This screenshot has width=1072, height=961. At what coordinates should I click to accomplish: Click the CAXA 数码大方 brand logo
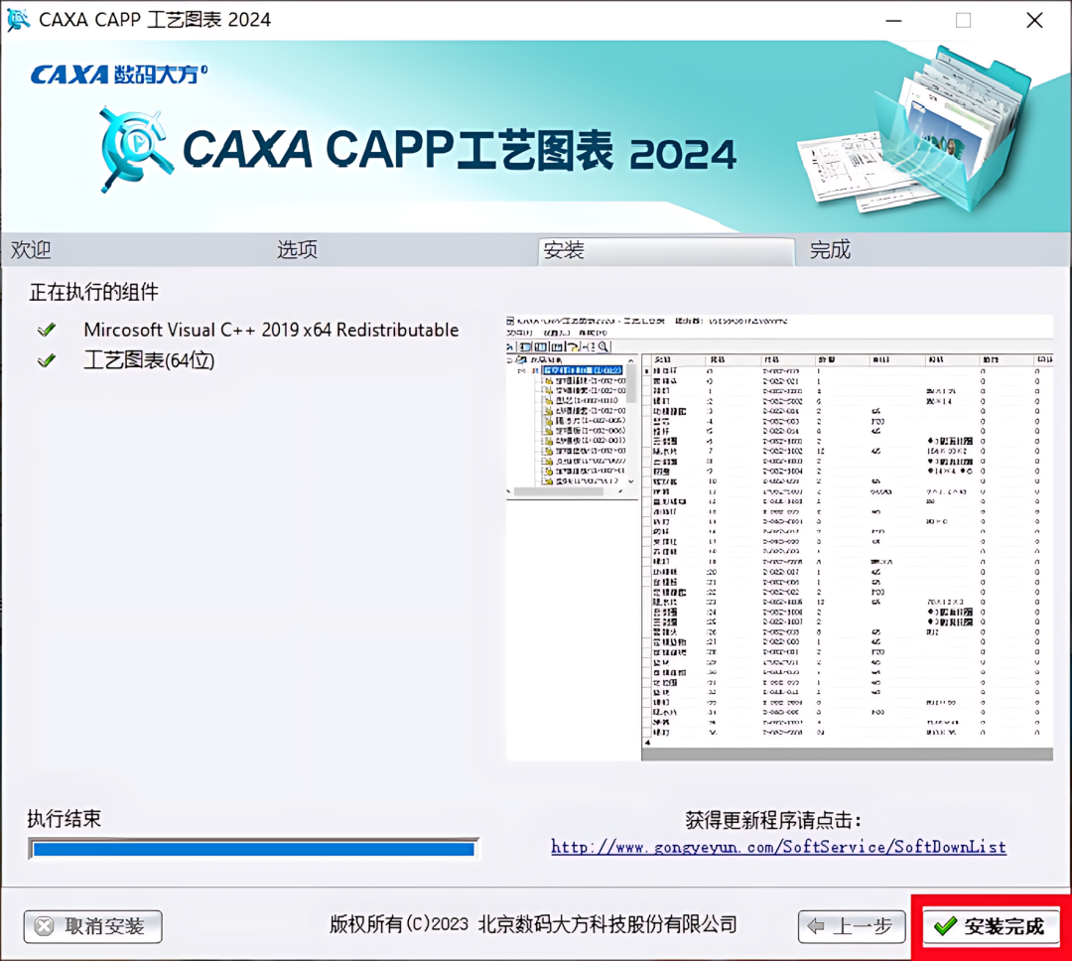pyautogui.click(x=118, y=73)
